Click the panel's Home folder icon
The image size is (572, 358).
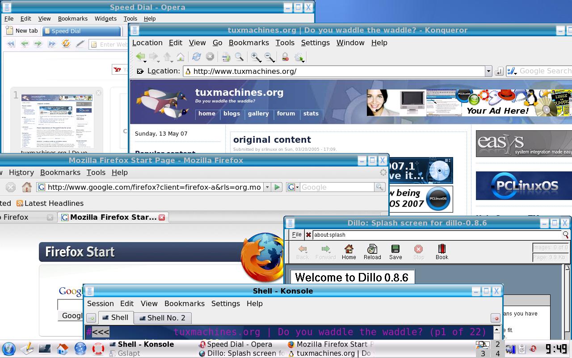(62, 349)
